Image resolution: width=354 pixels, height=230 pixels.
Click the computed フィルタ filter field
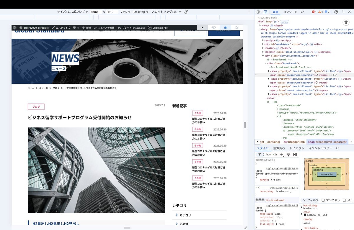coord(311,200)
